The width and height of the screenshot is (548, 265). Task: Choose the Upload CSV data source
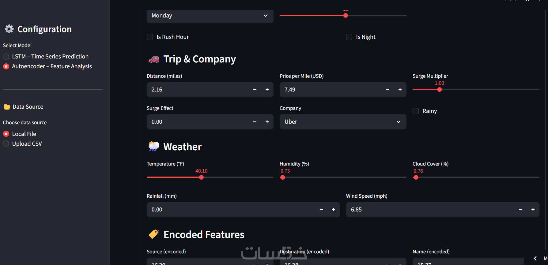coord(6,144)
